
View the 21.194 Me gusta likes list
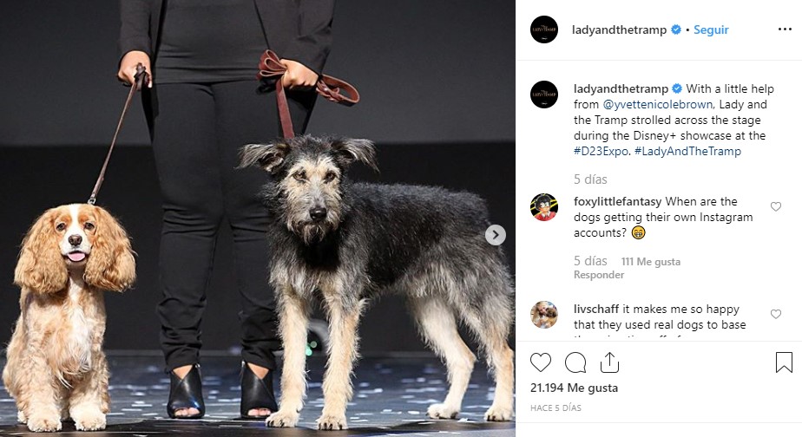click(x=574, y=388)
